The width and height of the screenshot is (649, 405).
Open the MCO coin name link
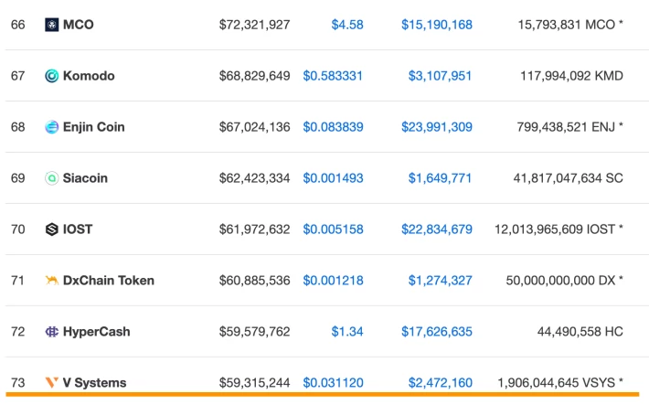pyautogui.click(x=79, y=25)
